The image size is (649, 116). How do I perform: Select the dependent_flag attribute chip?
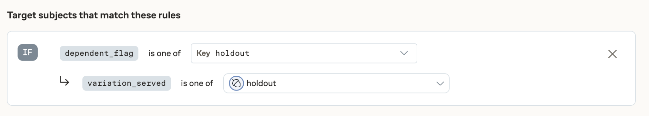click(x=99, y=53)
